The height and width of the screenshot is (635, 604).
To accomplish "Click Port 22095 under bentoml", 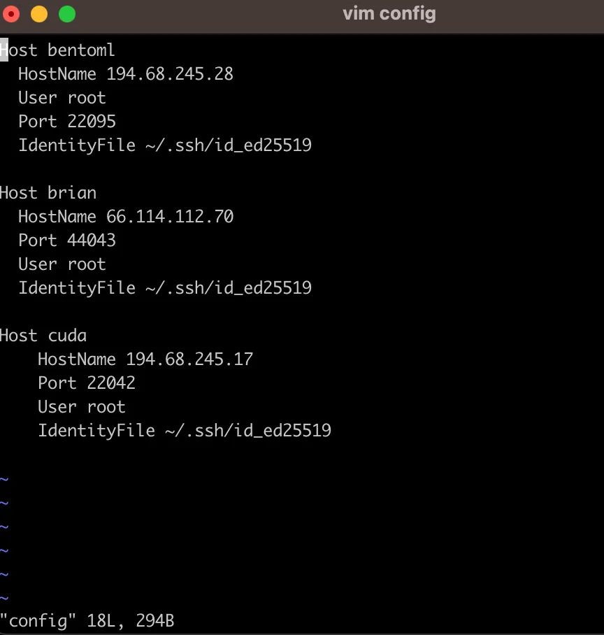I will tap(66, 121).
